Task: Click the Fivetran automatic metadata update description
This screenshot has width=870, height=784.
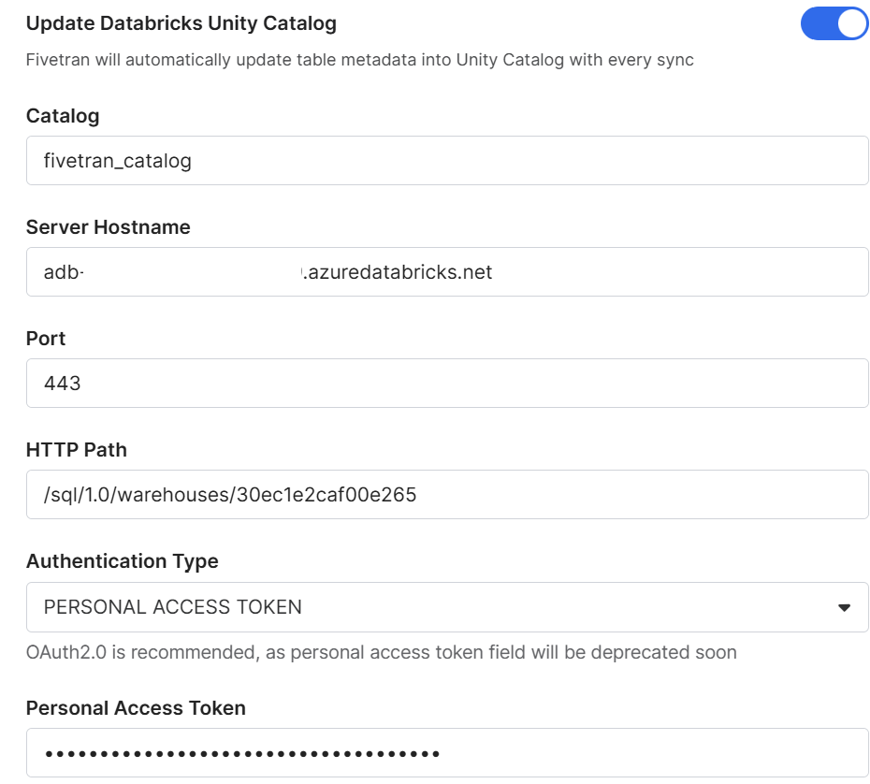Action: point(360,61)
